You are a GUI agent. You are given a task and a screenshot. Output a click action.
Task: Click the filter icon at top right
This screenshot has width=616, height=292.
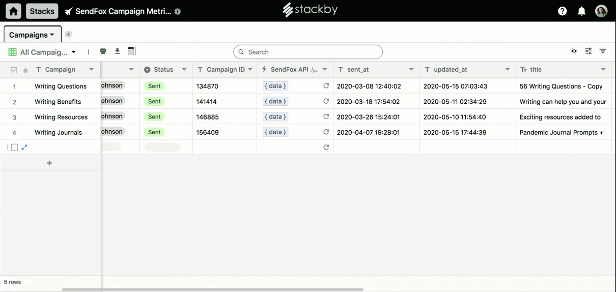coord(603,51)
